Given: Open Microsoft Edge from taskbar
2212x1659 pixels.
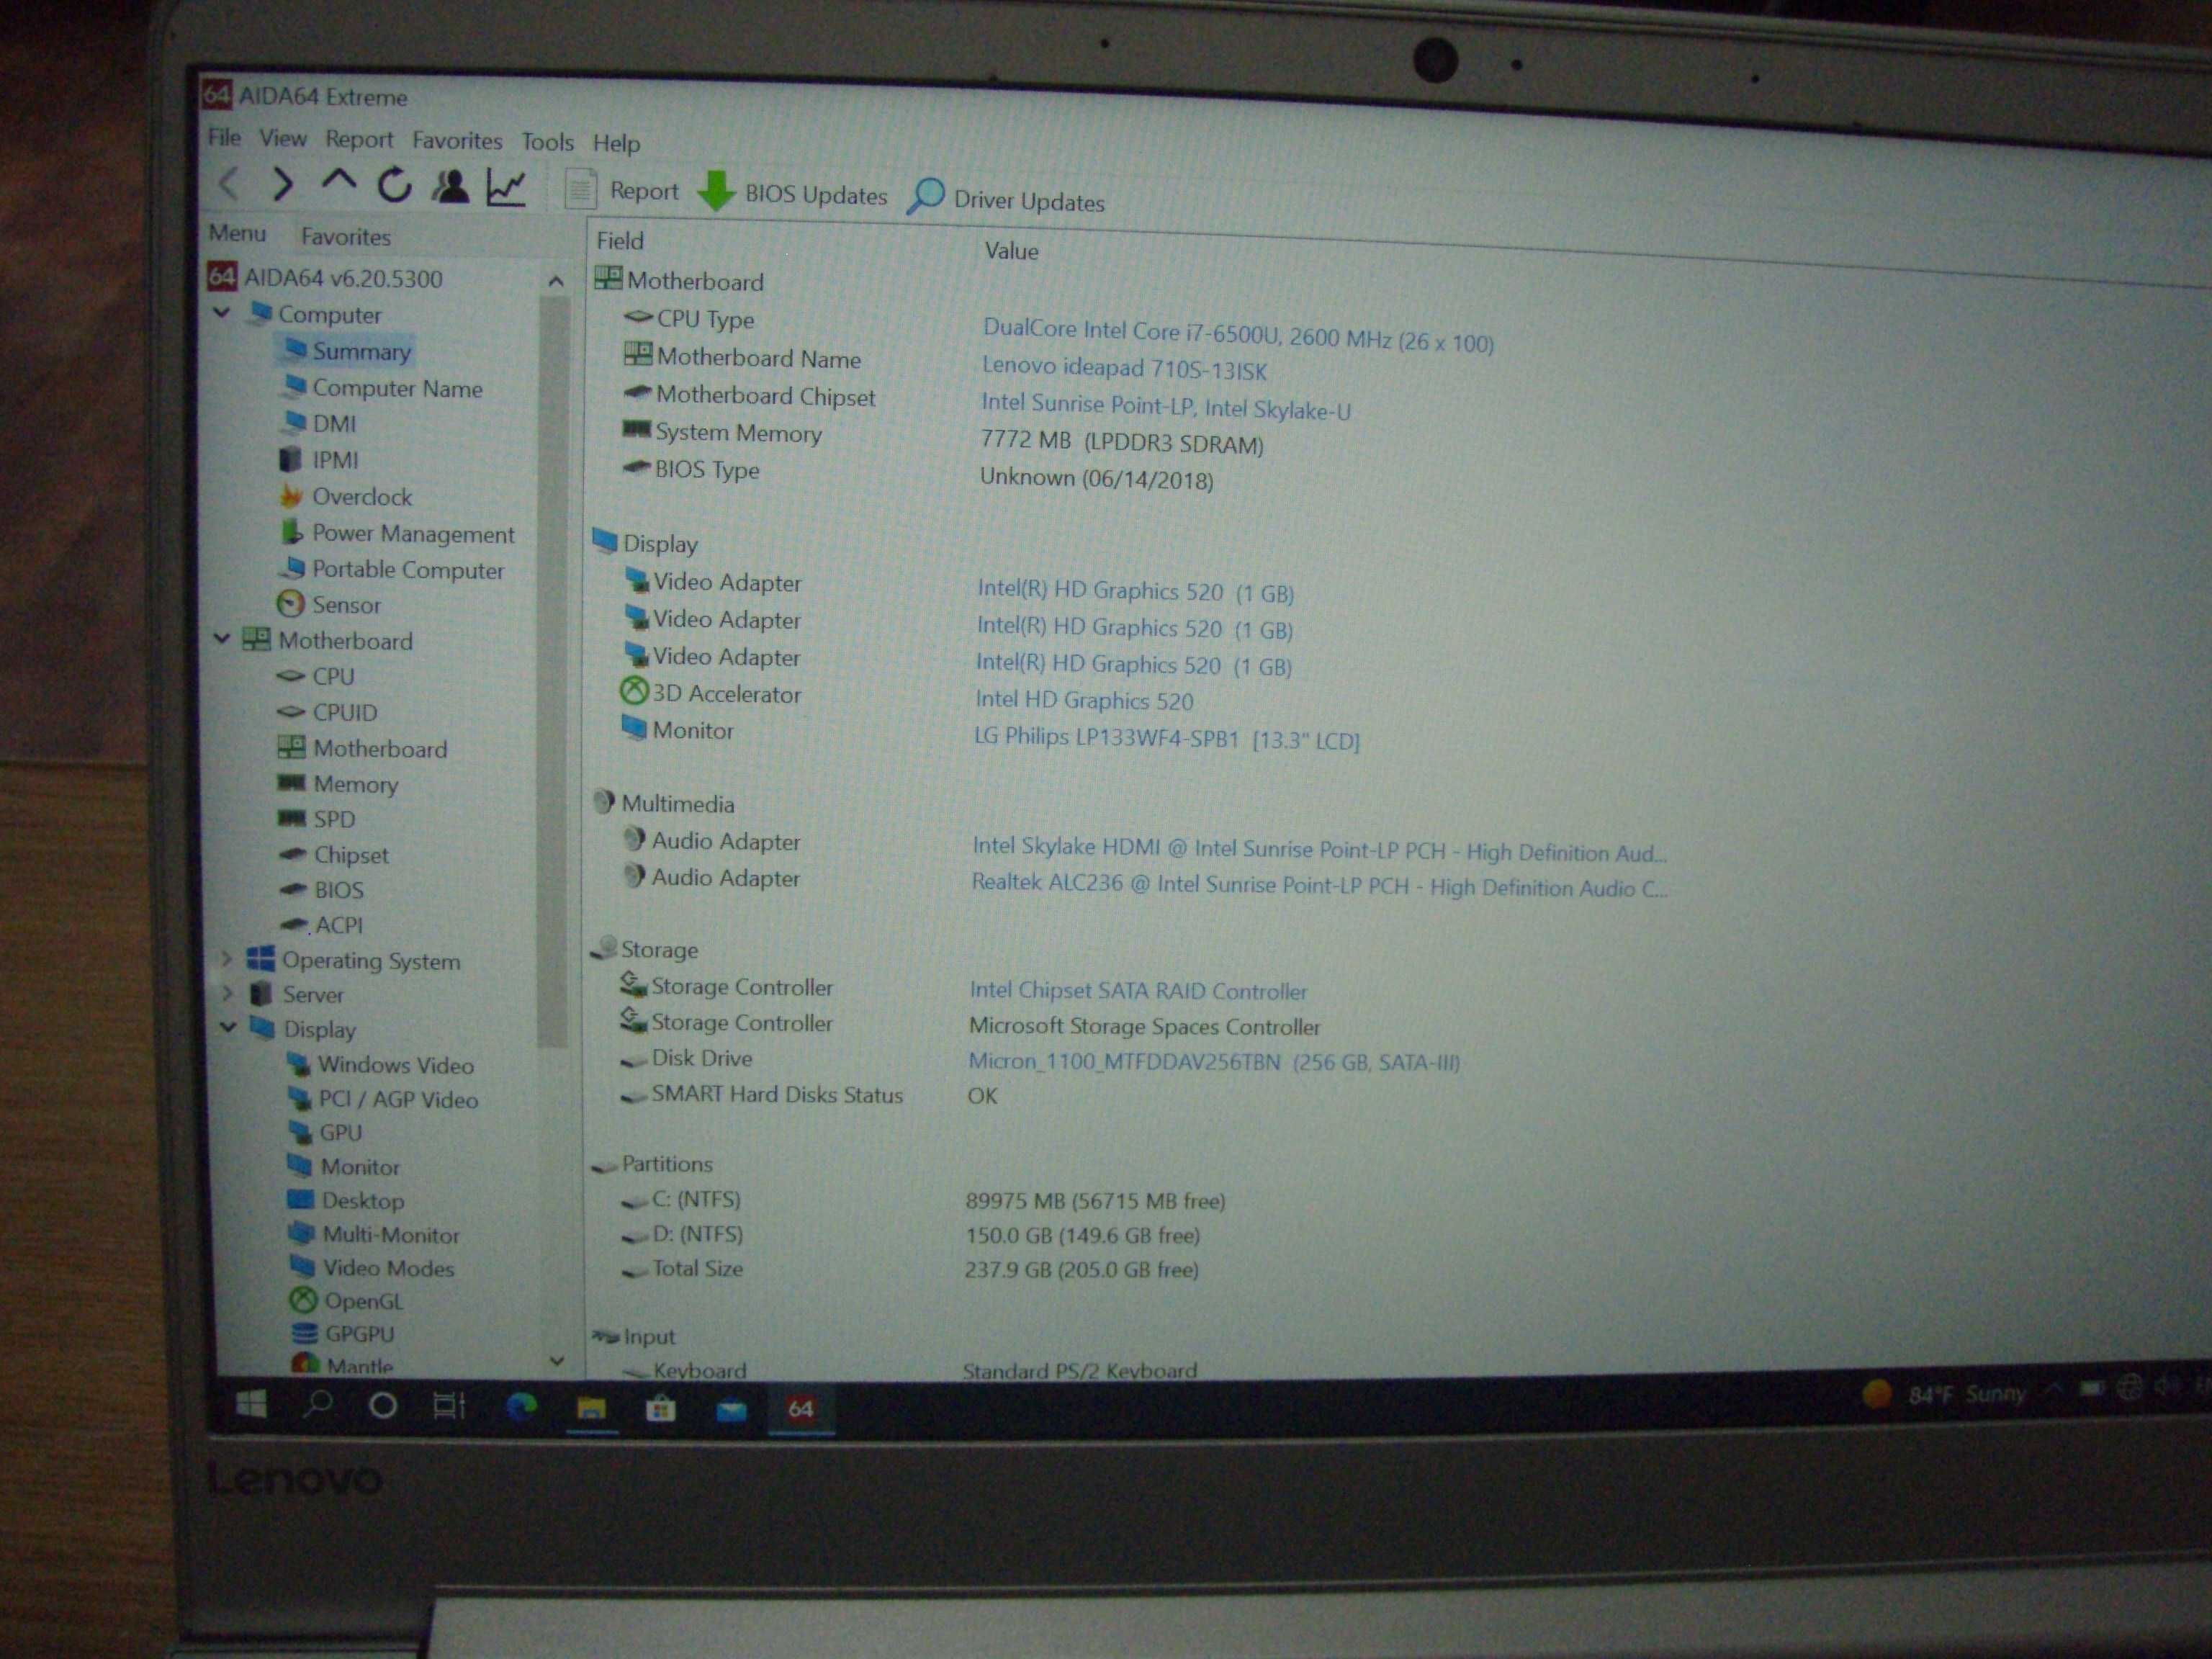Looking at the screenshot, I should pyautogui.click(x=521, y=1407).
